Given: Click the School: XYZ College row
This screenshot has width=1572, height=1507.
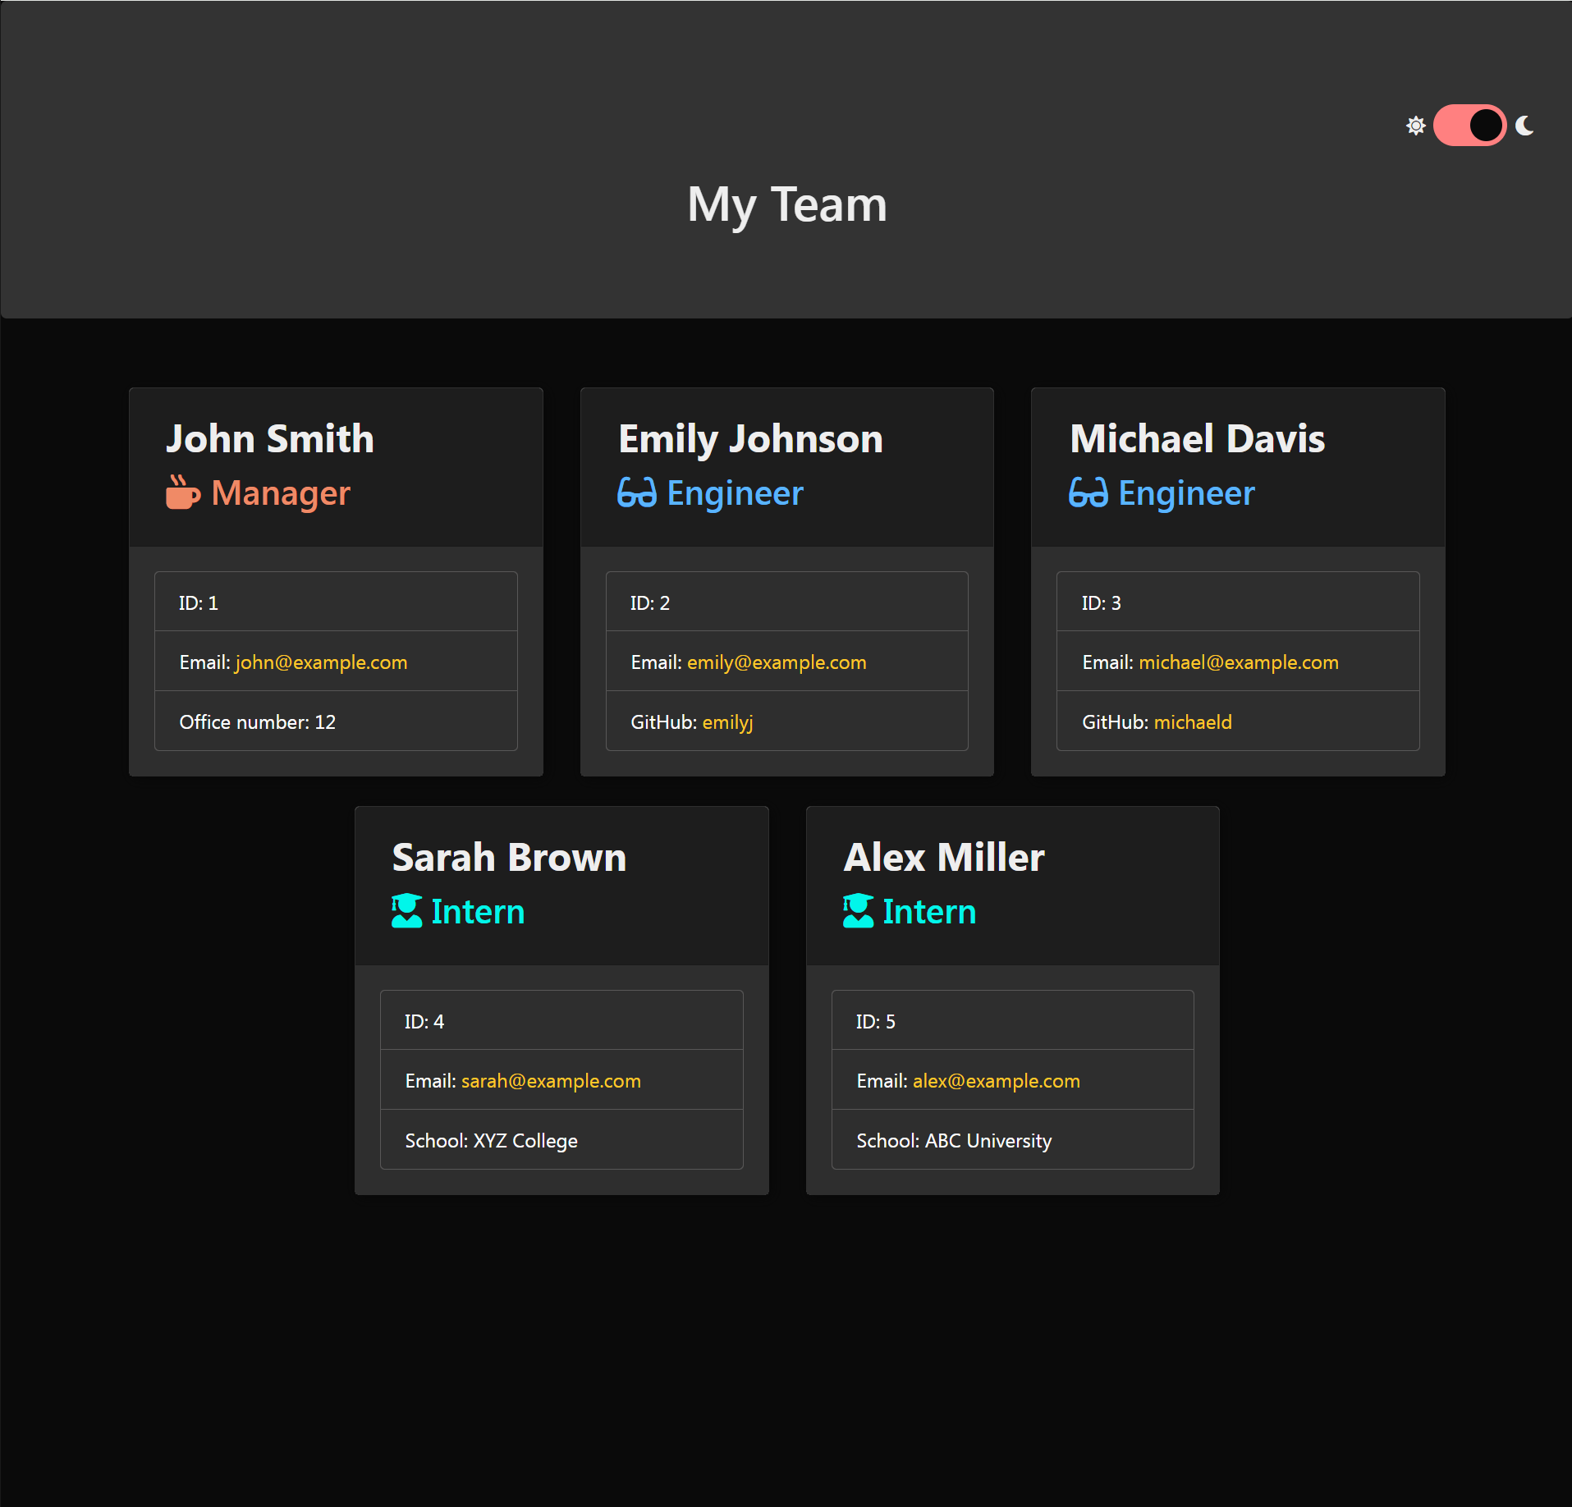Looking at the screenshot, I should click(x=561, y=1140).
